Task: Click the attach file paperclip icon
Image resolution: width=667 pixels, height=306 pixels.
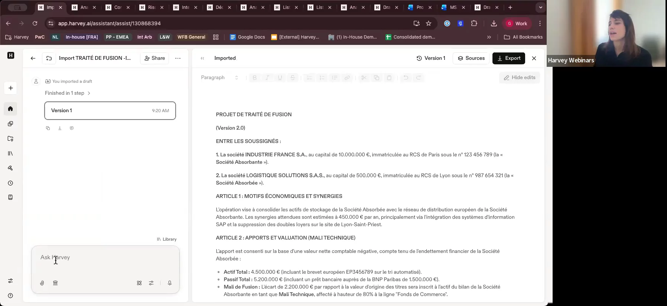Action: 42,283
